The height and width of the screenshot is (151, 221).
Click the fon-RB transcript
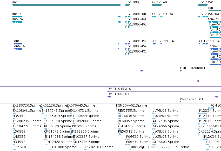(x=215, y=22)
